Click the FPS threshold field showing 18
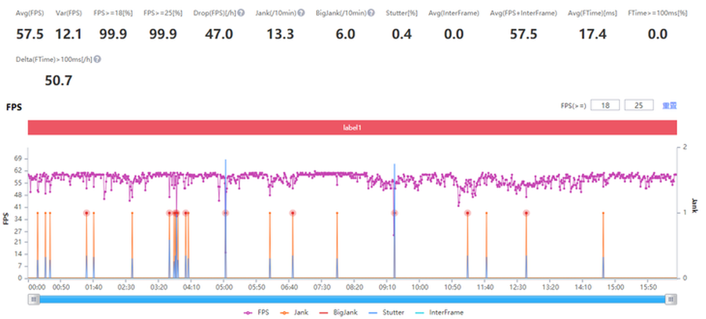706x319 pixels. tap(605, 105)
